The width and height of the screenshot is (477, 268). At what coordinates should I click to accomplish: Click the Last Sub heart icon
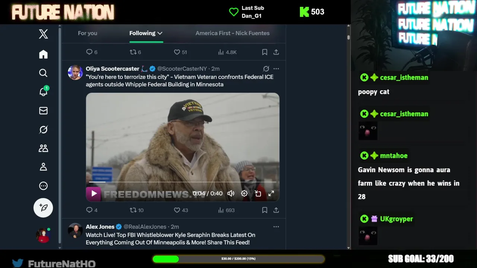pos(234,12)
